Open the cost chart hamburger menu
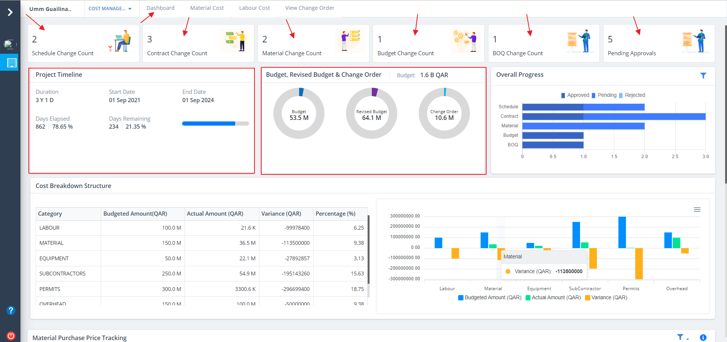This screenshot has width=727, height=342. (697, 210)
